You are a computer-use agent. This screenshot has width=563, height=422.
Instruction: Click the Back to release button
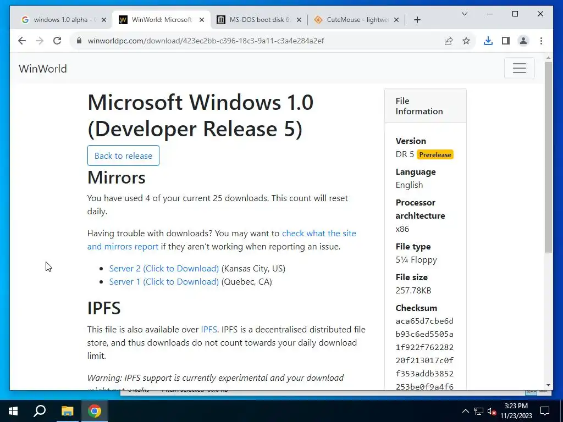[x=123, y=156]
